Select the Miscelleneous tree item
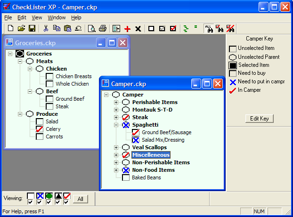 point(151,155)
